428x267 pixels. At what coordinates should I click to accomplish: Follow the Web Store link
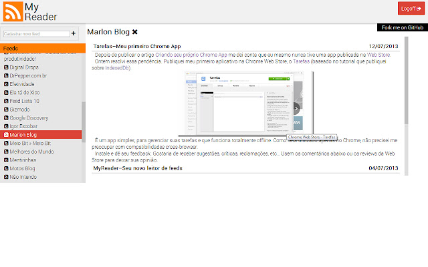click(x=379, y=55)
